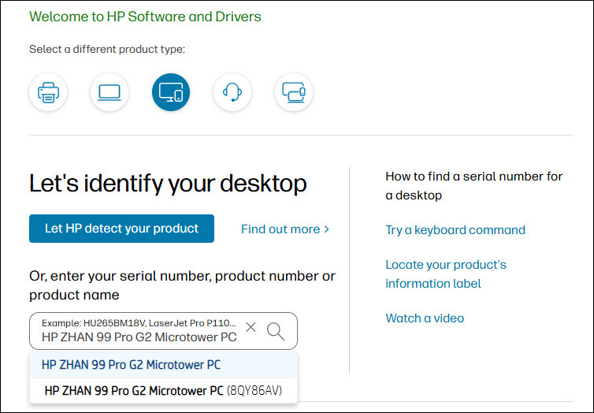This screenshot has width=594, height=413.
Task: Pick the monitor and accessories product icon
Action: click(x=294, y=93)
